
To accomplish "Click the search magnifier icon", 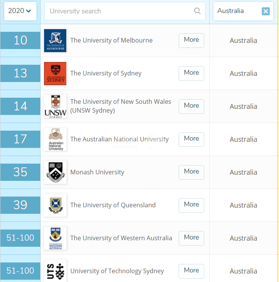I will [x=197, y=11].
